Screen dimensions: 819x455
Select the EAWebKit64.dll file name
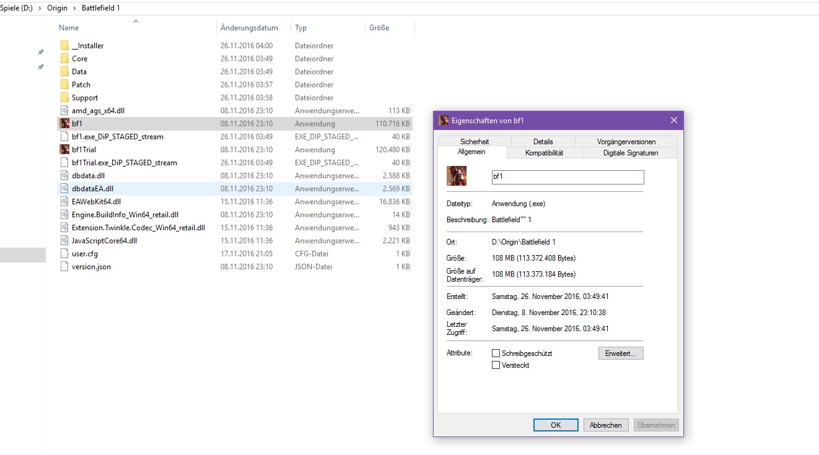click(x=97, y=202)
